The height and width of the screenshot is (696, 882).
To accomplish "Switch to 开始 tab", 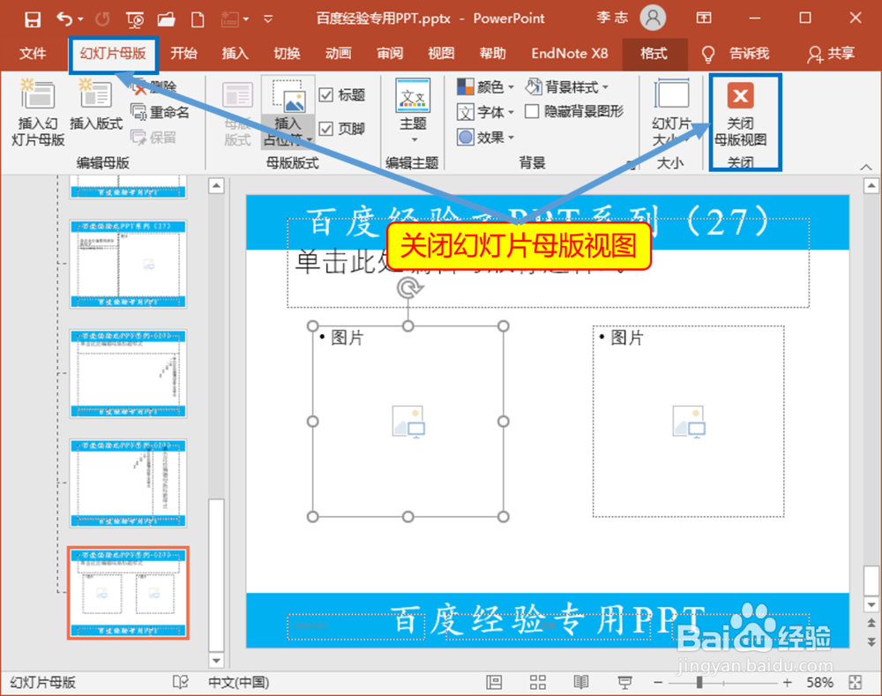I will 184,54.
